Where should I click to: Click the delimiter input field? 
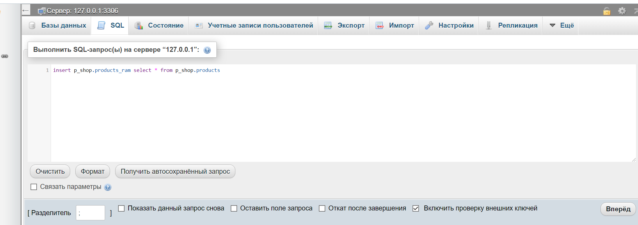[90, 213]
